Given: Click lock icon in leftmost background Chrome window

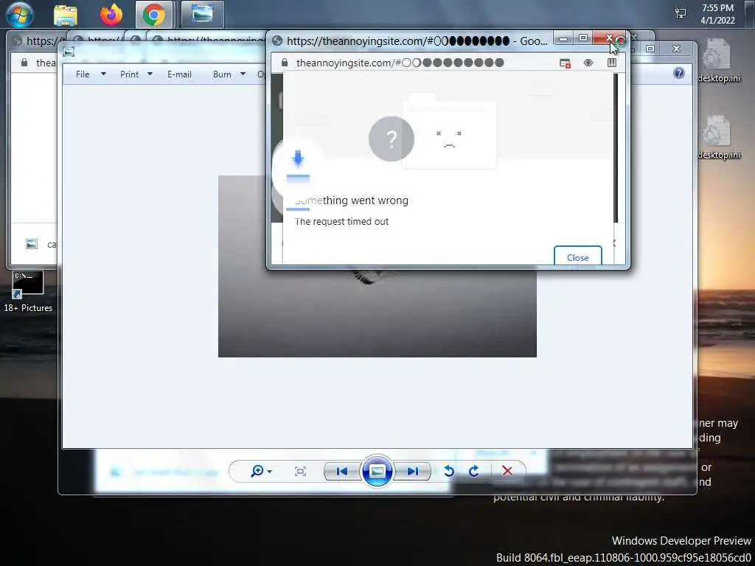Looking at the screenshot, I should point(24,63).
